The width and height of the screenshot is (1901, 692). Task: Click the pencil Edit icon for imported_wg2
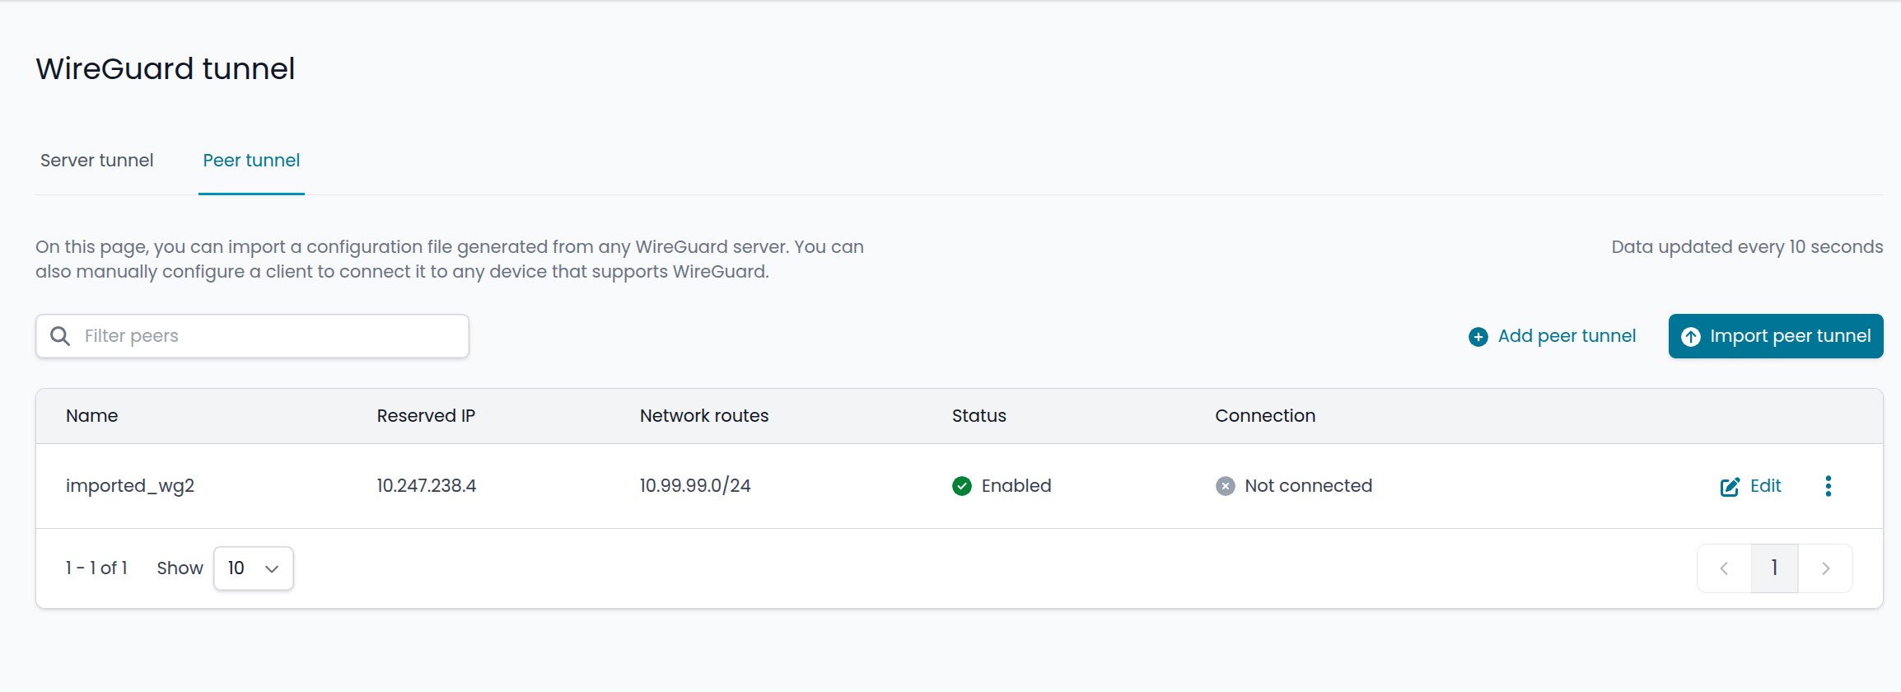1730,487
